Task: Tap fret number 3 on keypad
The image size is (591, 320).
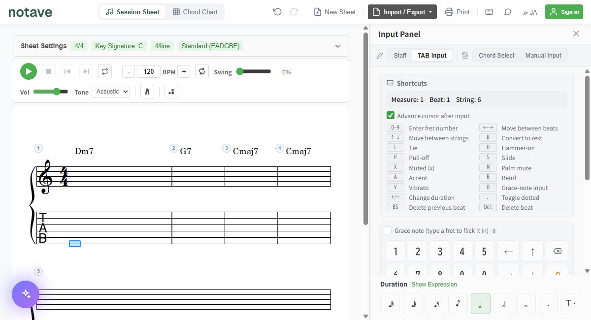Action: 440,252
